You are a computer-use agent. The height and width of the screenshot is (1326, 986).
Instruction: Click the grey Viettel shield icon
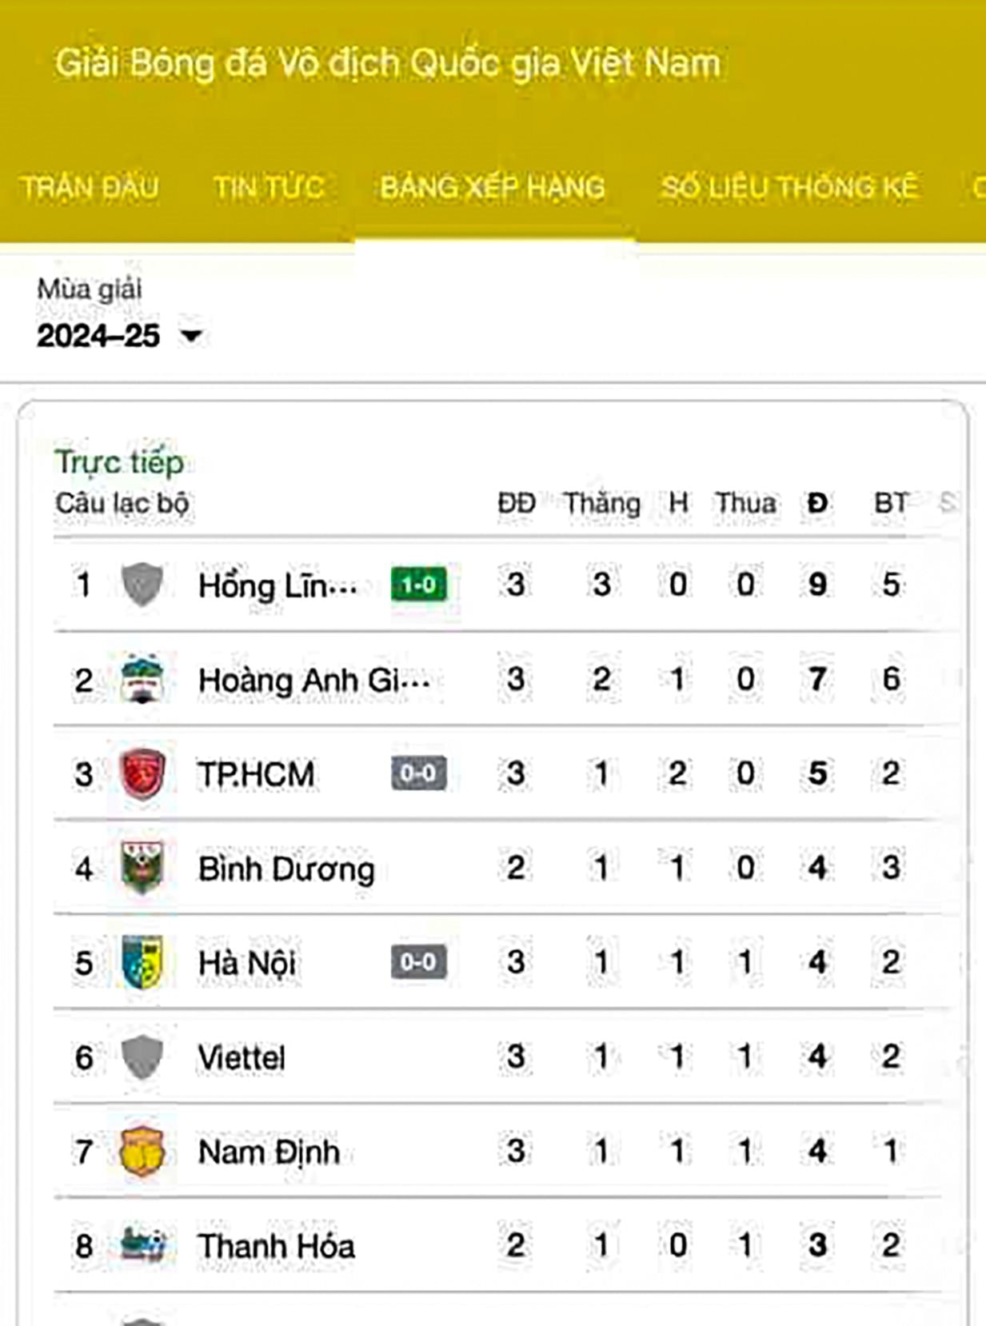pos(142,1056)
